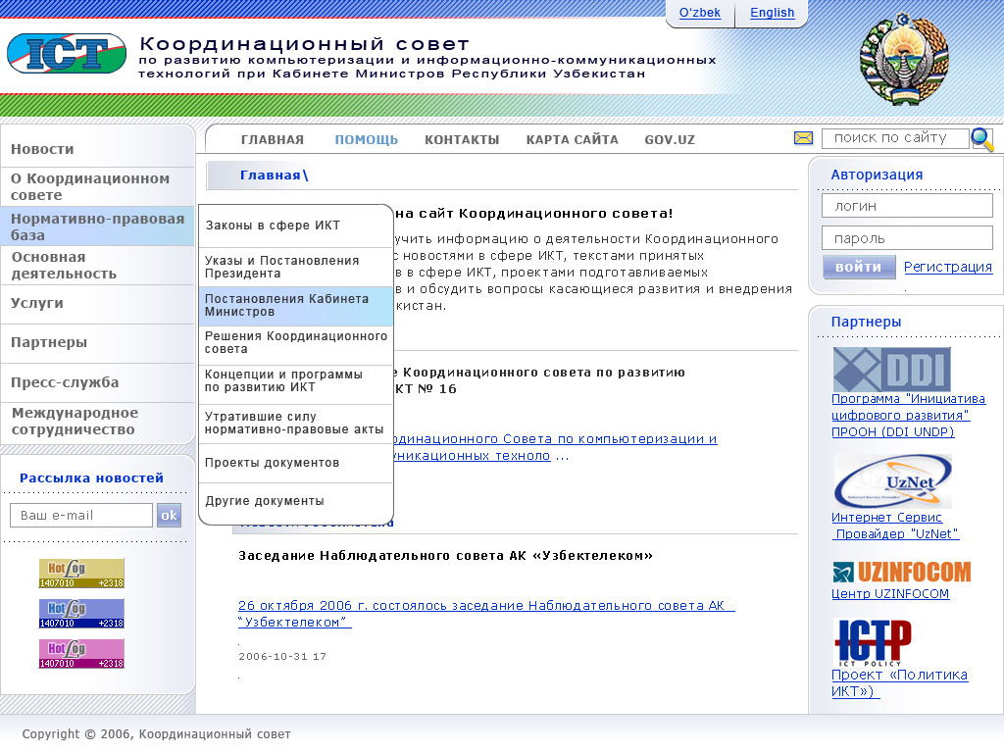
Task: Submit newsletter with ok button
Action: point(169,515)
